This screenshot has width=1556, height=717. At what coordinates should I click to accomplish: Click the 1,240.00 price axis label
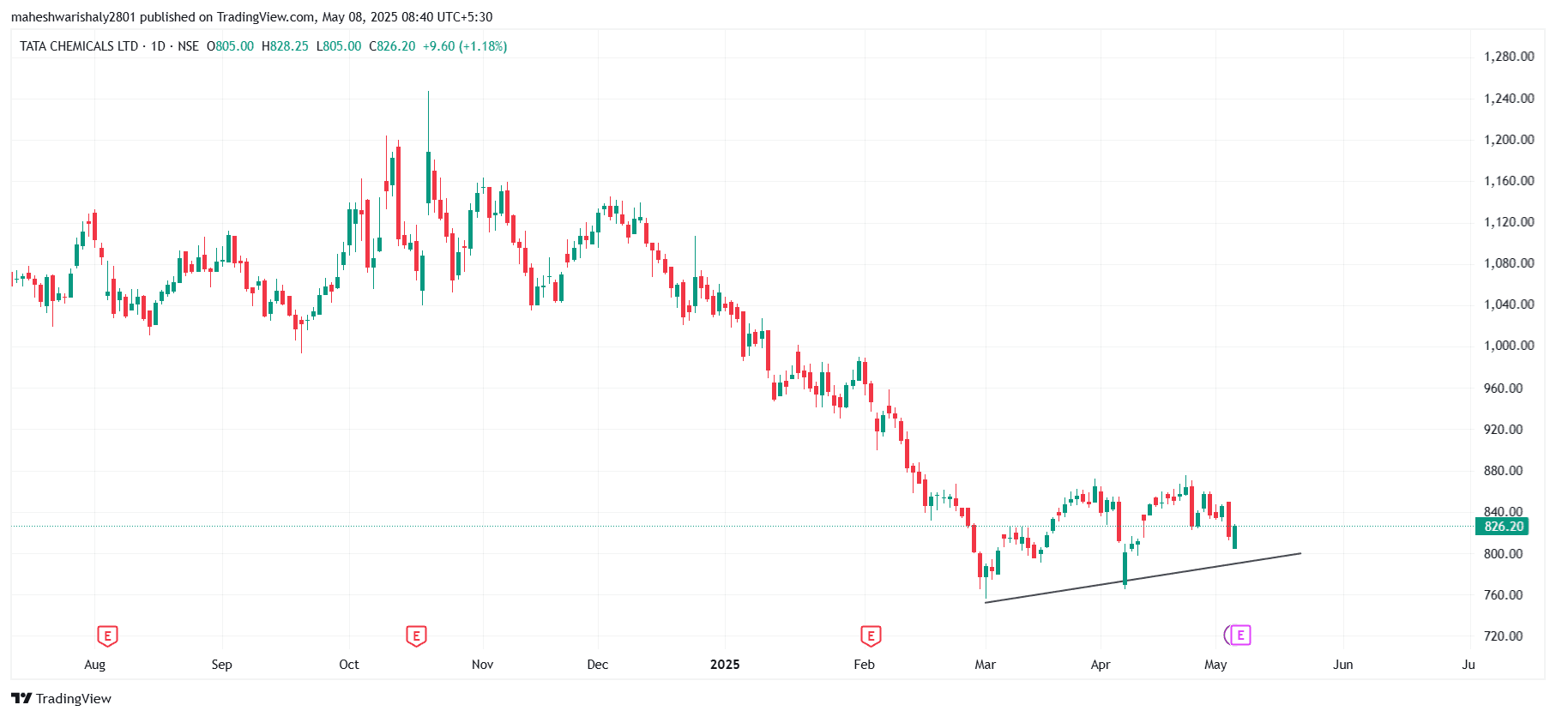[x=1509, y=99]
